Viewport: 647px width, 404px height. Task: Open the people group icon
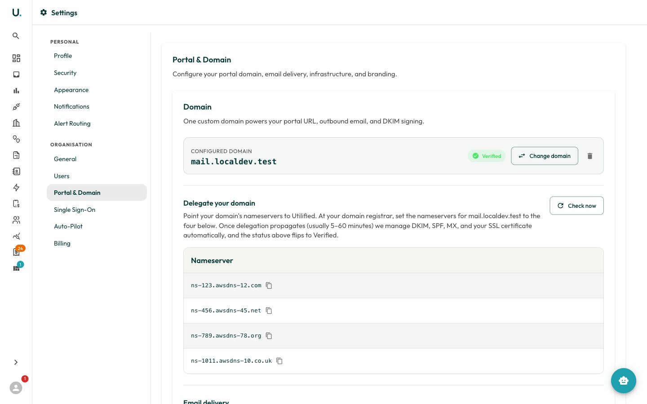click(16, 220)
